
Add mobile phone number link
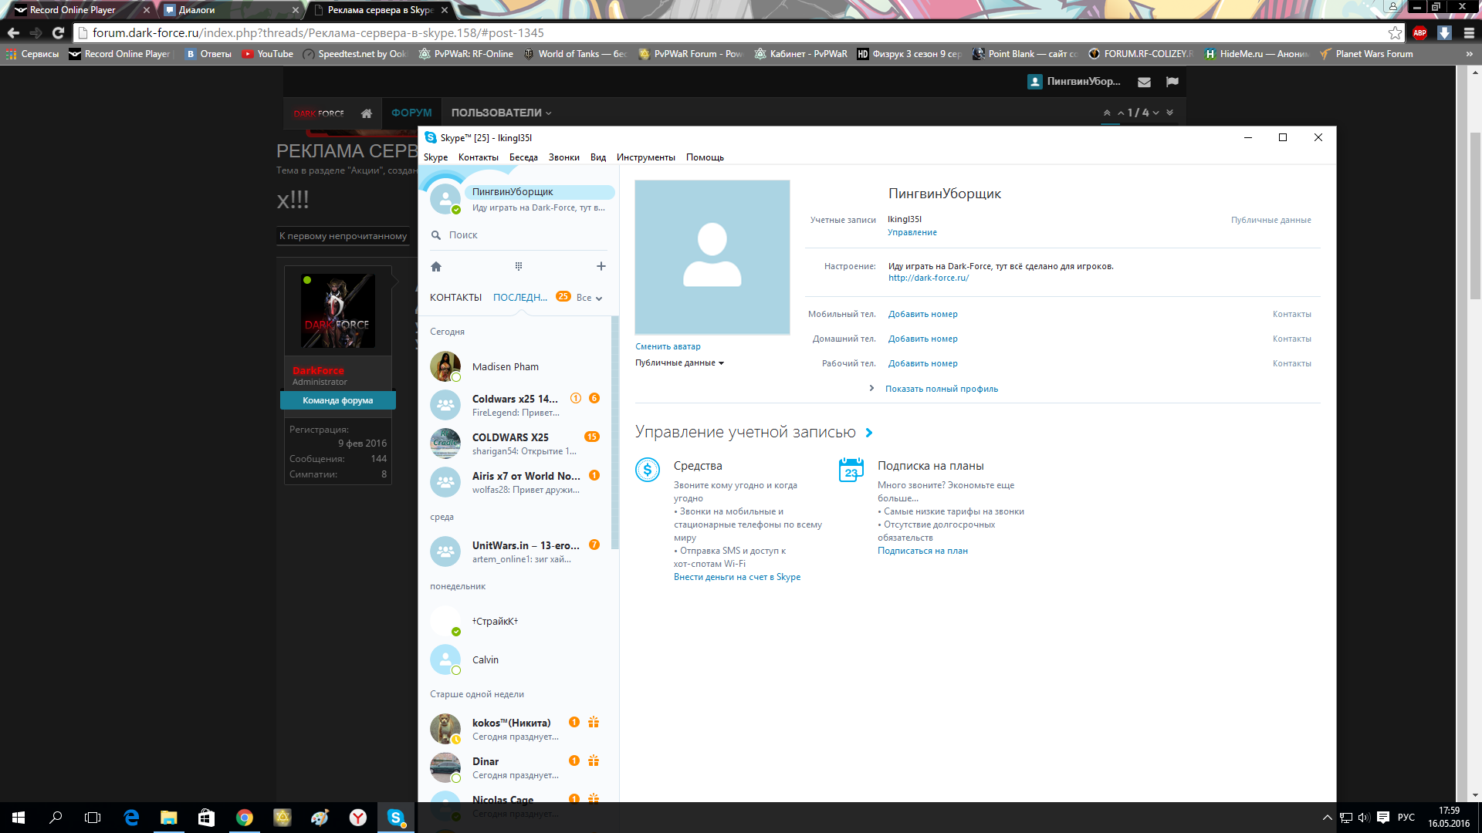pos(923,315)
